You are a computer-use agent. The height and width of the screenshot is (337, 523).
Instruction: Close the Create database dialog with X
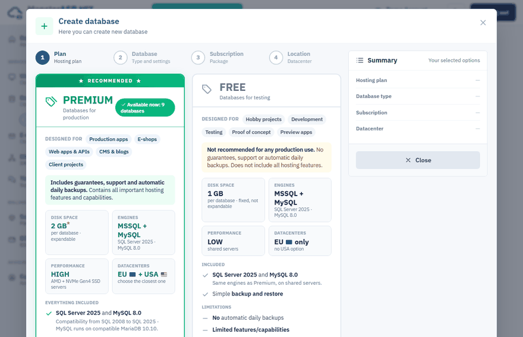click(x=483, y=23)
